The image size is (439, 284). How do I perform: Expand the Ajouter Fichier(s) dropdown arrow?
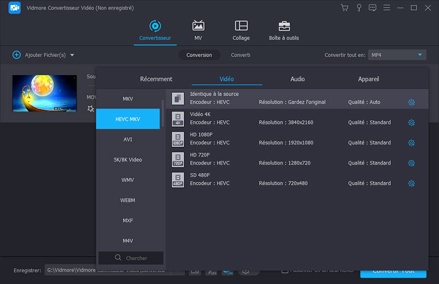tap(72, 55)
